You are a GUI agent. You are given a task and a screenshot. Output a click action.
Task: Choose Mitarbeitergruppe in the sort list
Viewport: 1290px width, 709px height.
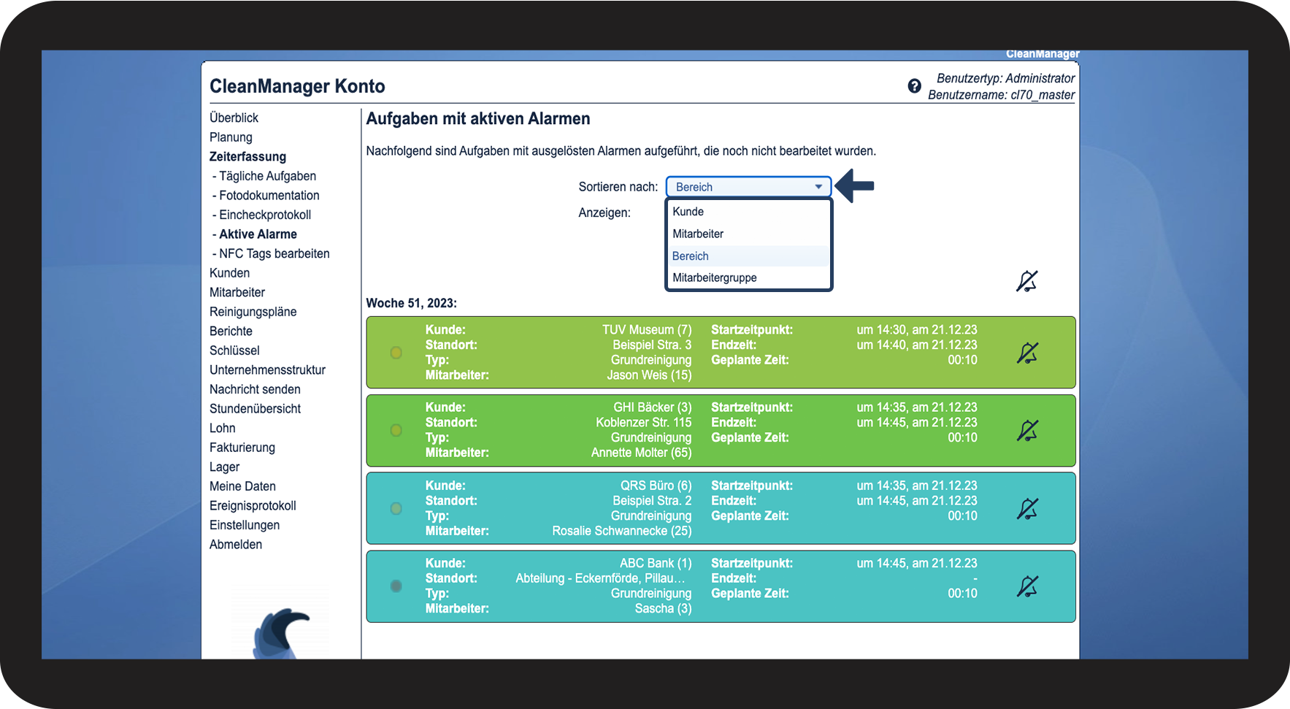point(748,277)
